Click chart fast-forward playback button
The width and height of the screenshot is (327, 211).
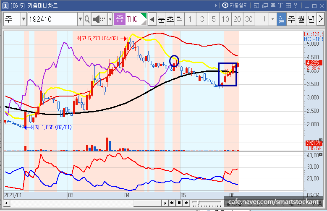(186, 203)
